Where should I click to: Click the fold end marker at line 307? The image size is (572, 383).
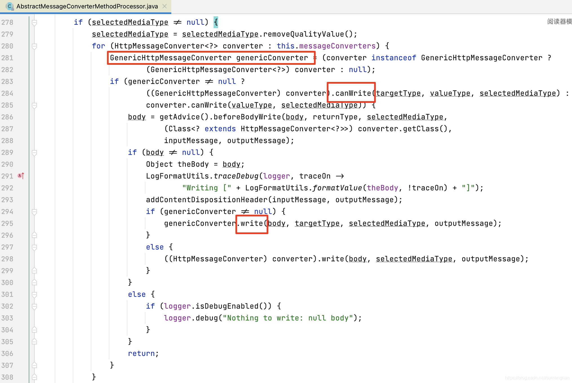point(34,365)
